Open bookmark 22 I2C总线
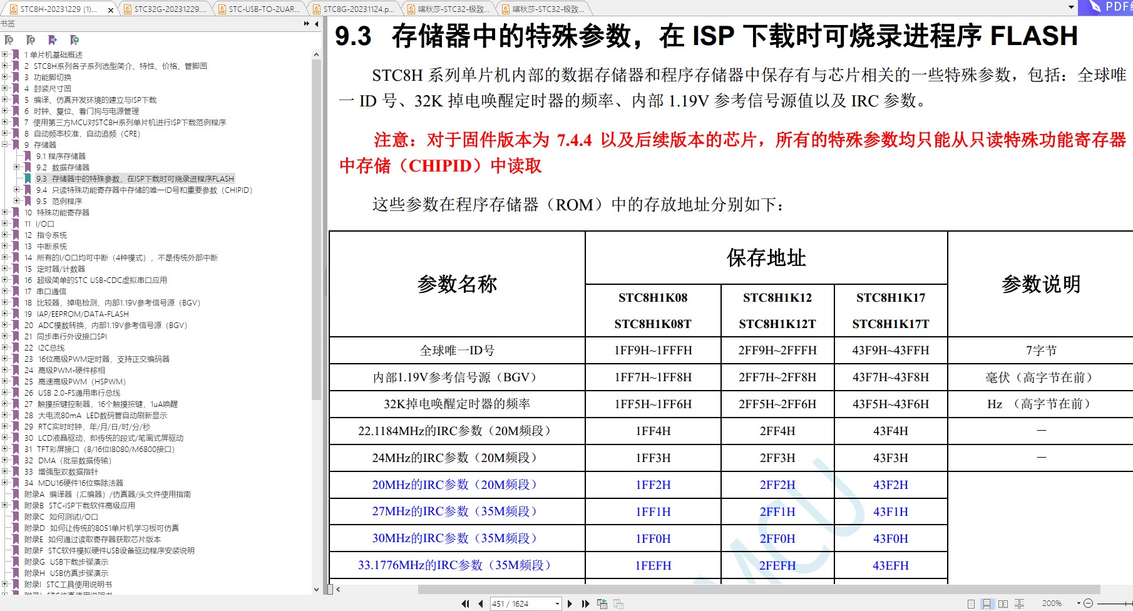 pos(44,348)
